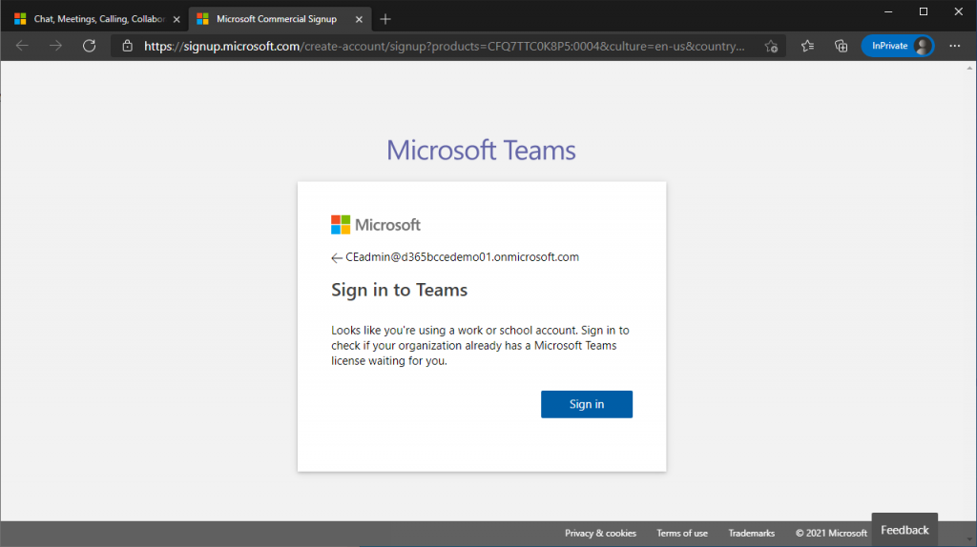Click the CEadmin@d365bccedemo01.onmicrosoft.com text

click(x=463, y=257)
